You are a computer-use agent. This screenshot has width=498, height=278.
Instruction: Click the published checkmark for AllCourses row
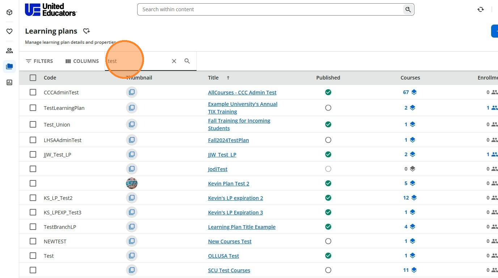[x=328, y=92]
